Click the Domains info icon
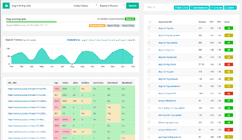This screenshot has width=242, height=140. tap(79, 40)
